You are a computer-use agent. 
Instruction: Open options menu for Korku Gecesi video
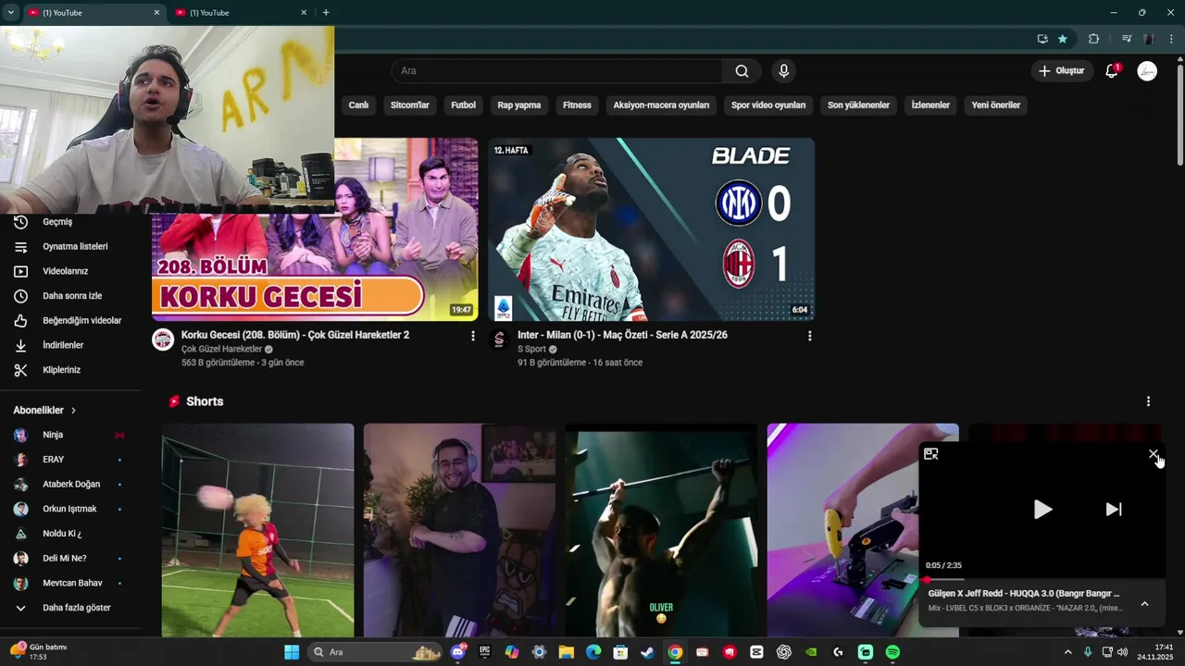473,336
